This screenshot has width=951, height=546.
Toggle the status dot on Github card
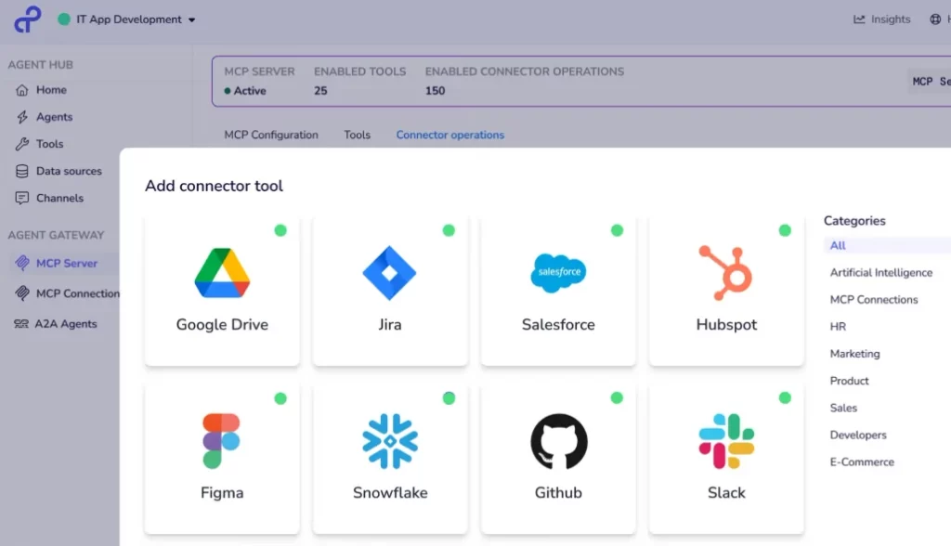click(617, 397)
